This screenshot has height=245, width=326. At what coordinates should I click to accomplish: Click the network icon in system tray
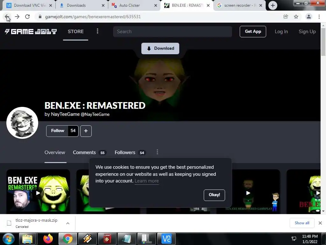tap(294, 239)
